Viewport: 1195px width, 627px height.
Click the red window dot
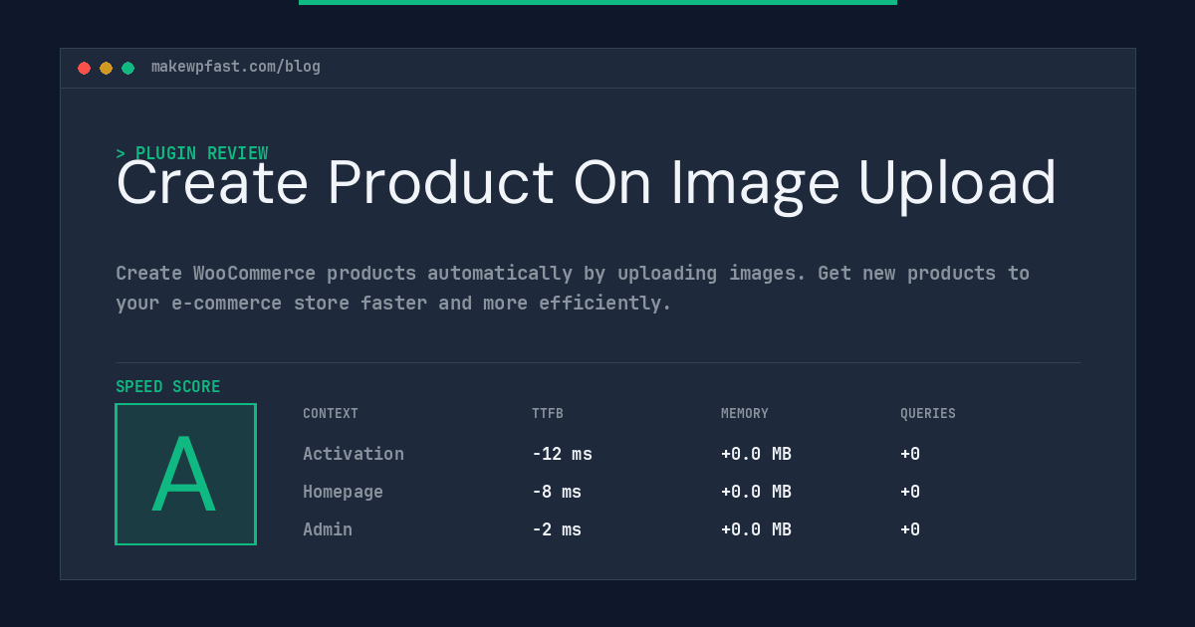84,68
